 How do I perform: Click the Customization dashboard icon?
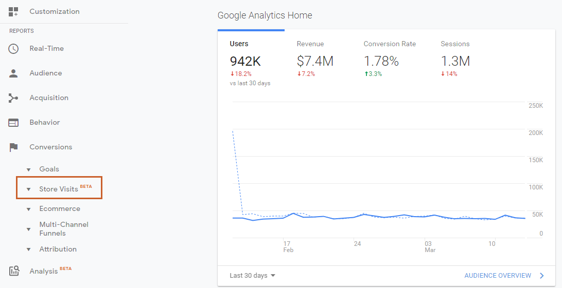(13, 11)
